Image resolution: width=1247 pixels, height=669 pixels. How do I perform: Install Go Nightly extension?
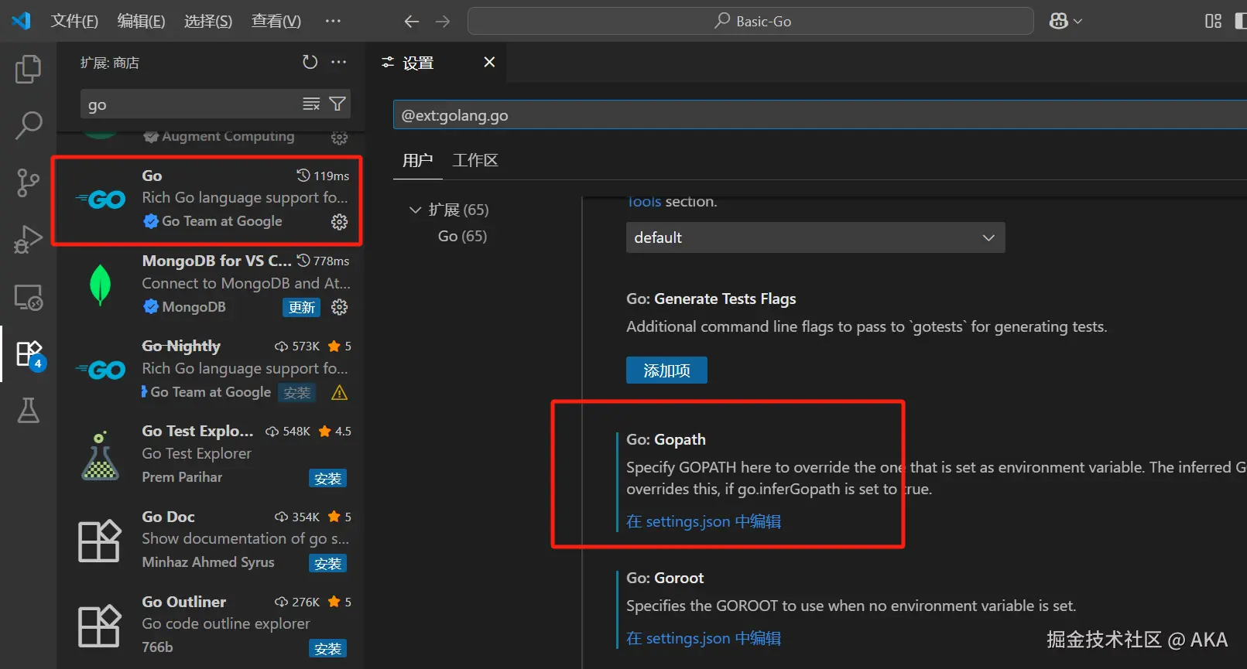click(x=297, y=393)
